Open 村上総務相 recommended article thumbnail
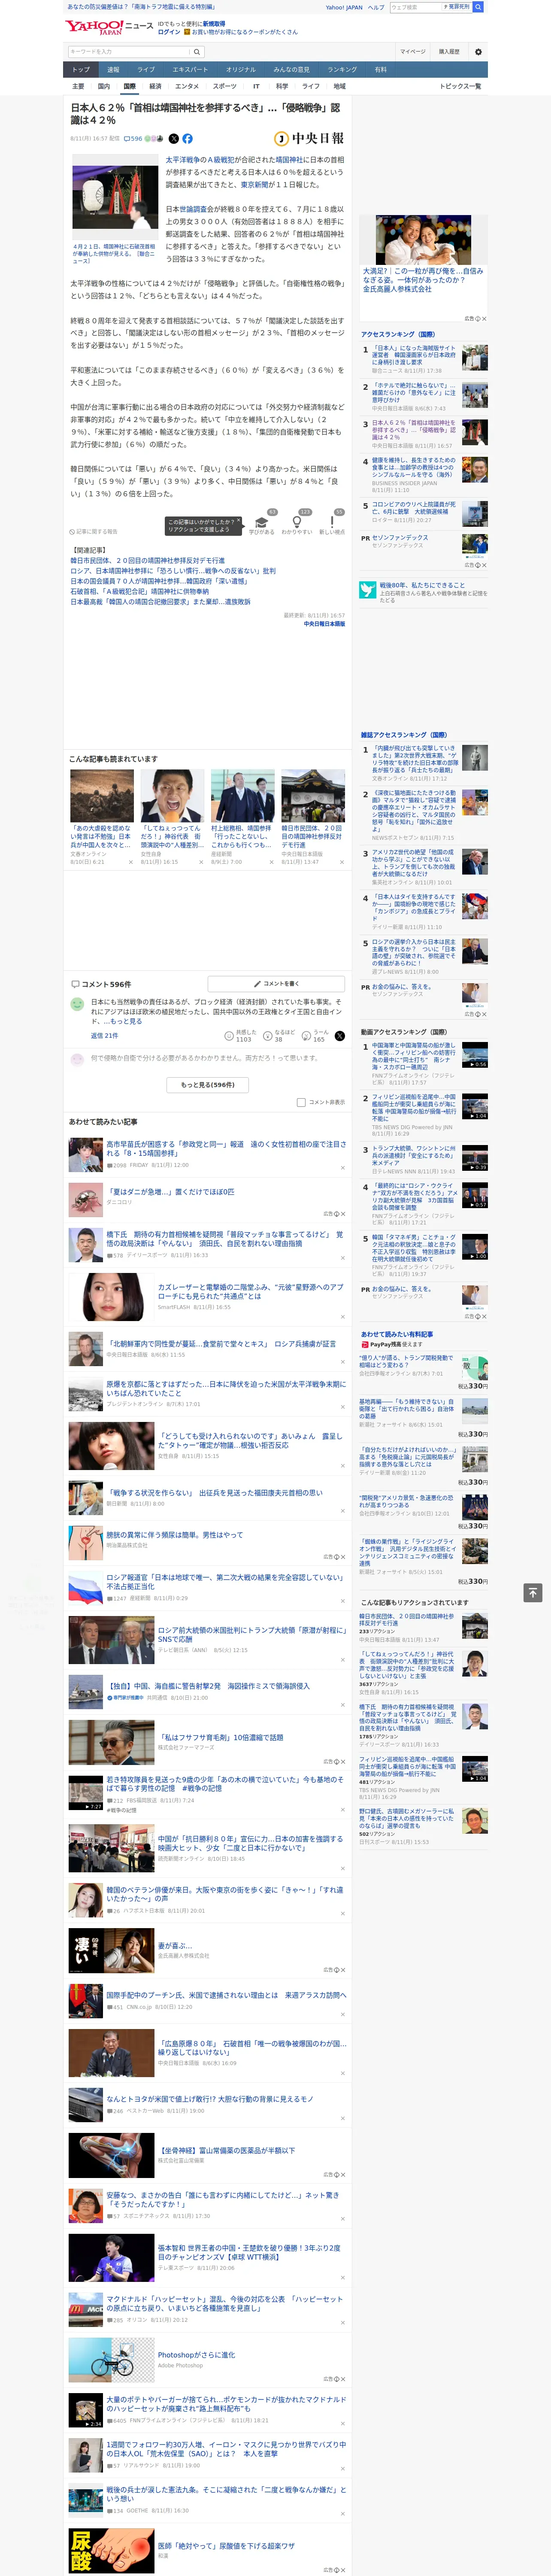The height and width of the screenshot is (2576, 551). pos(242,795)
